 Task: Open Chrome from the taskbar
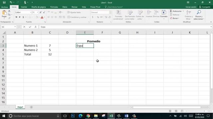(x=88, y=116)
